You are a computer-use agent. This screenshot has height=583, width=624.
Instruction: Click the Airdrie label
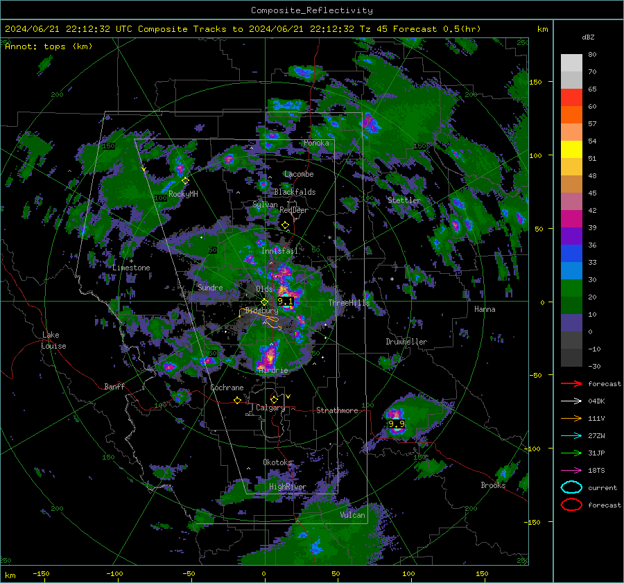click(x=273, y=370)
